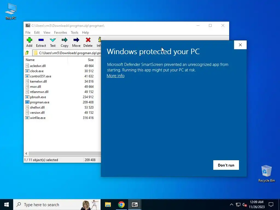Open the Tools menu
This screenshot has width=280, height=210.
74,33
